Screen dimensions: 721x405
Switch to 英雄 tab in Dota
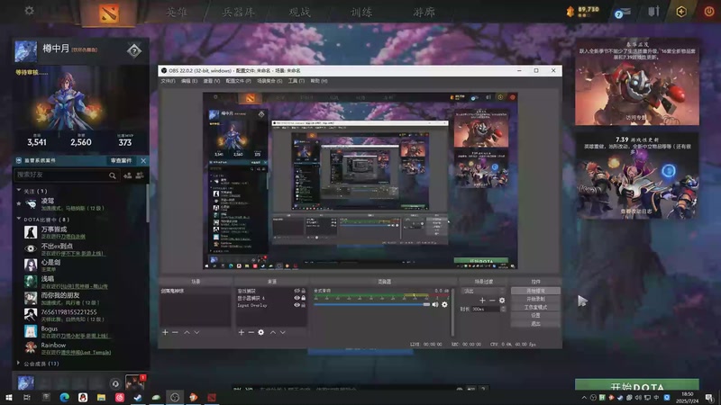click(x=177, y=12)
